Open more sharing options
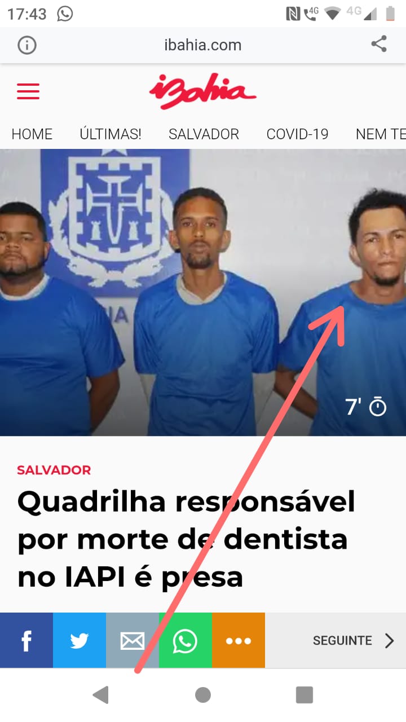406x722 pixels. [239, 640]
